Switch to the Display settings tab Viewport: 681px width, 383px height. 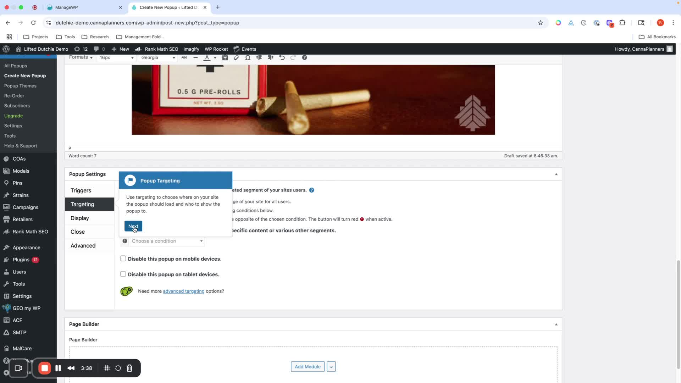80,218
